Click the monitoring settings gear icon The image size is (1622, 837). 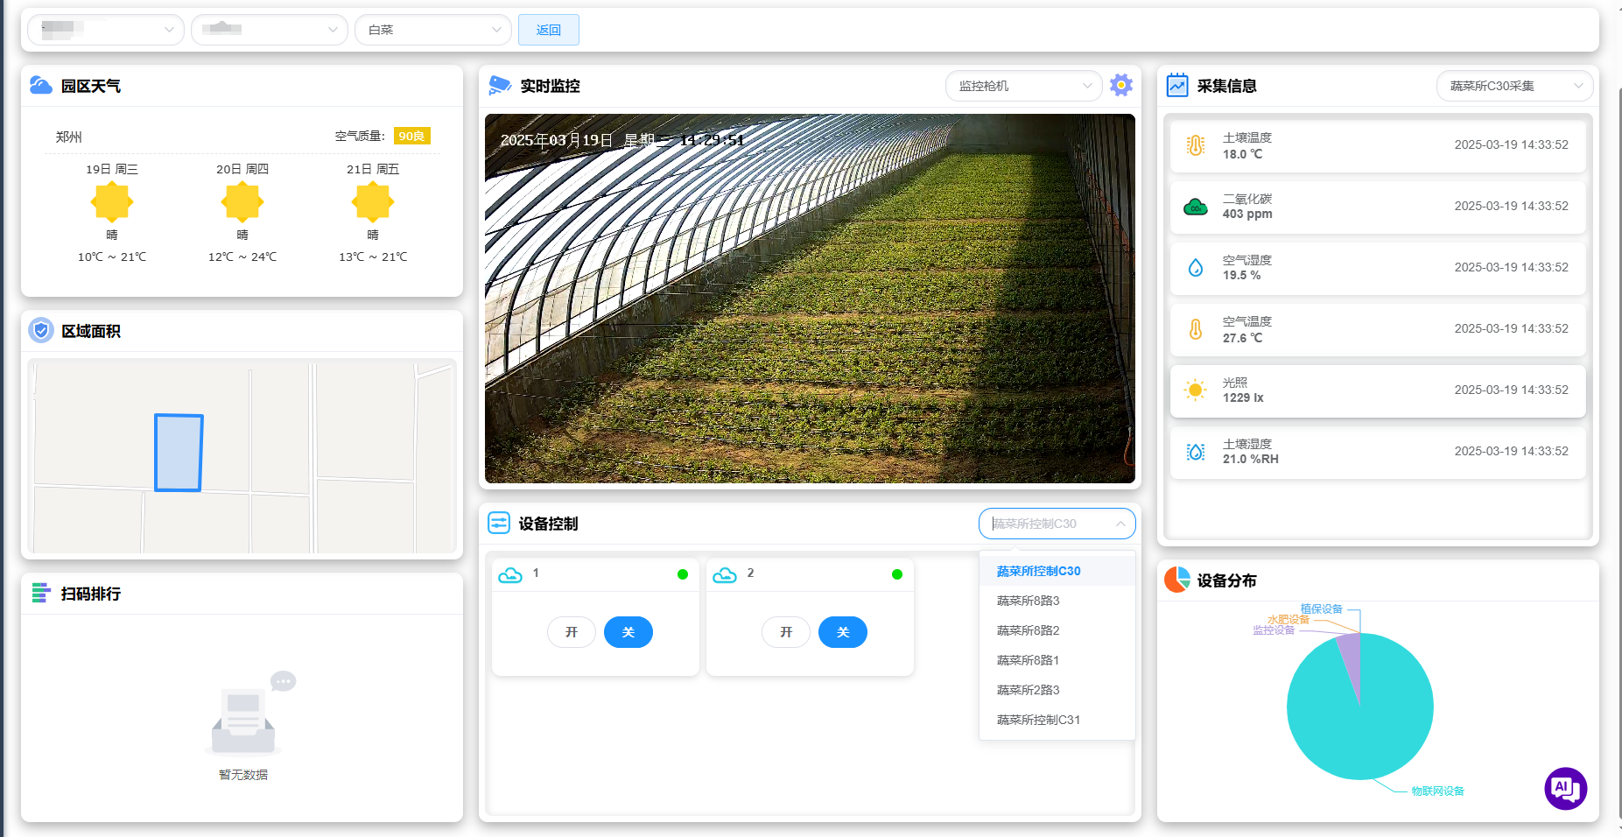click(x=1120, y=85)
